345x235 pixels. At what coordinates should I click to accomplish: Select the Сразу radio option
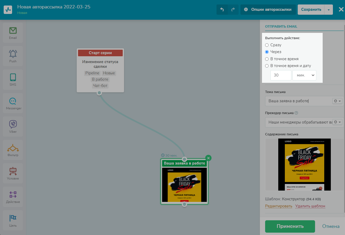pos(267,45)
